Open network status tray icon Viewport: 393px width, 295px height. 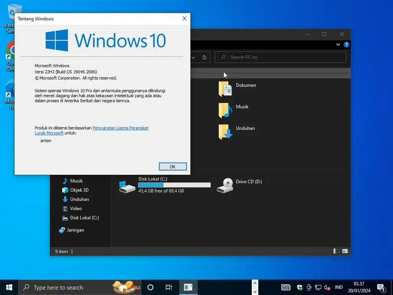click(x=318, y=287)
